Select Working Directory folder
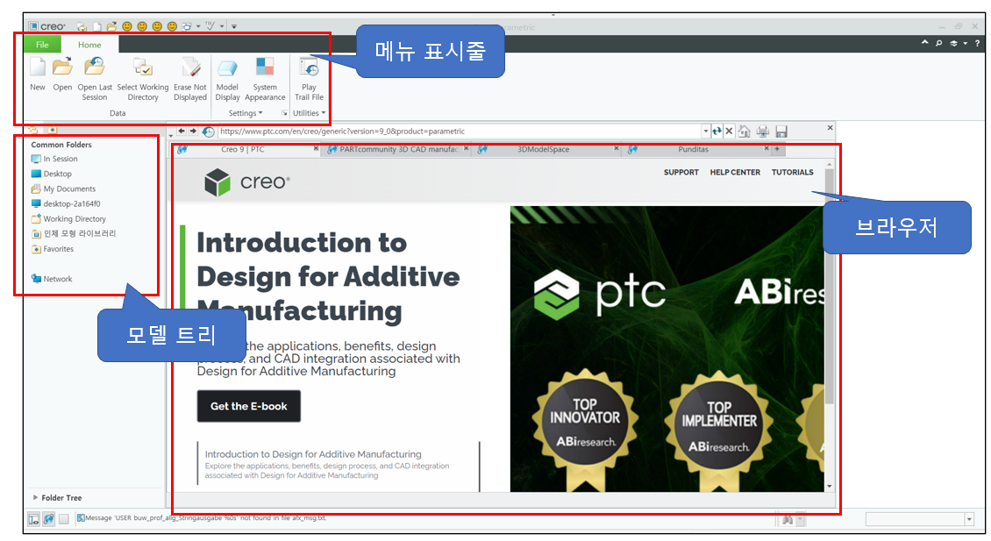991x541 pixels. click(68, 218)
